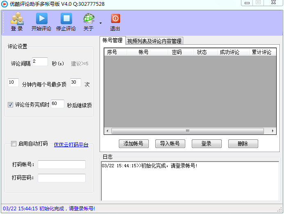This screenshot has width=284, height=214.
Task: Click the left scroll arrow of account table
Action: coord(108,131)
